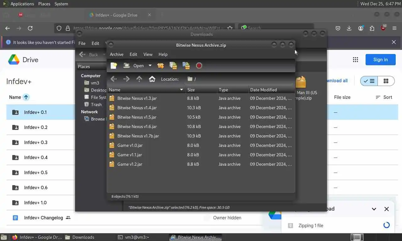The height and width of the screenshot is (241, 402).
Task: Open the Edit menu in the Downloads window
Action: (x=95, y=43)
